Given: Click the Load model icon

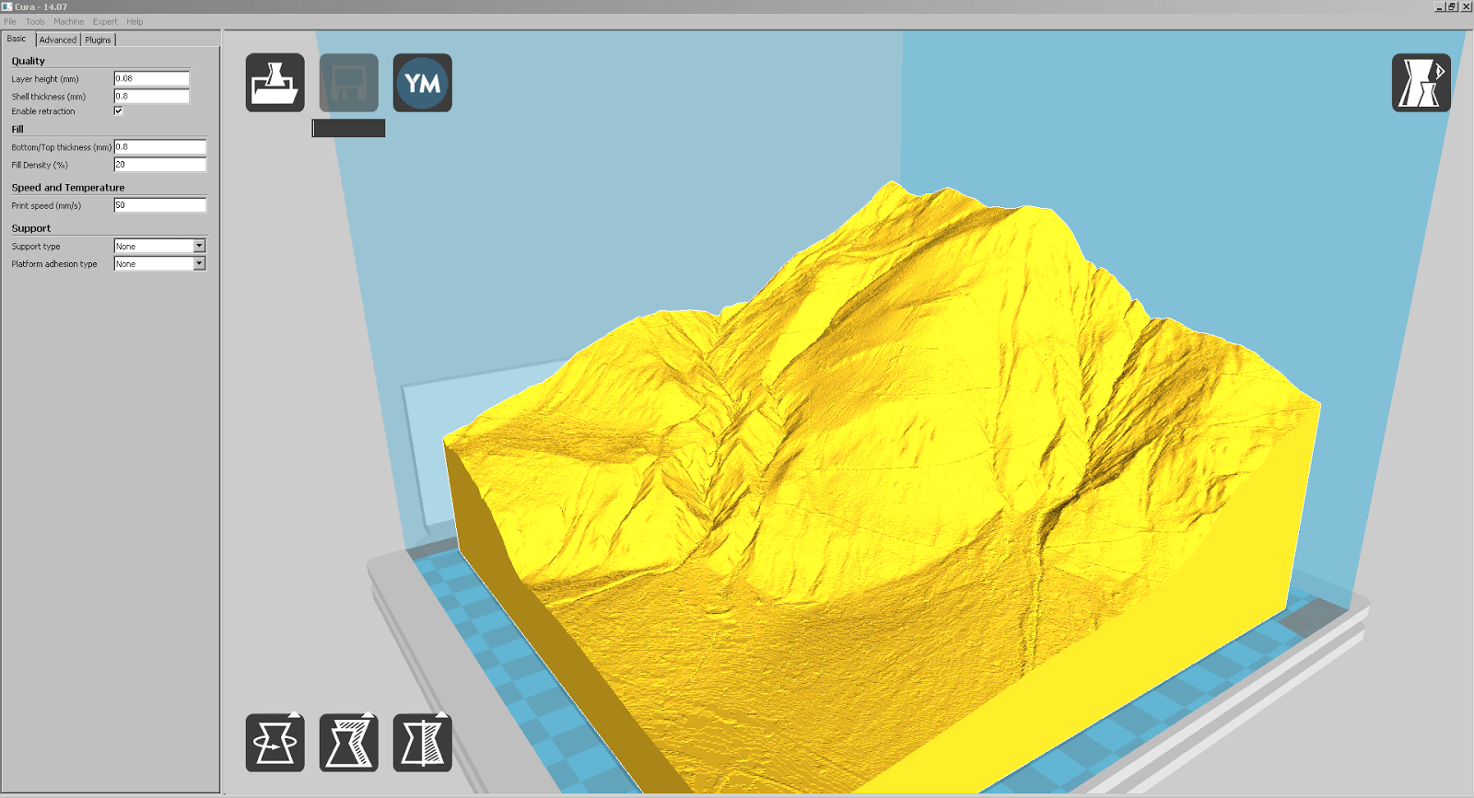Looking at the screenshot, I should tap(275, 83).
